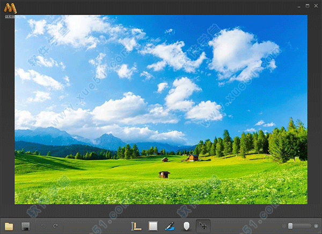322x234 pixels.
Task: Click the small hut in the meadow
Action: pos(164,174)
